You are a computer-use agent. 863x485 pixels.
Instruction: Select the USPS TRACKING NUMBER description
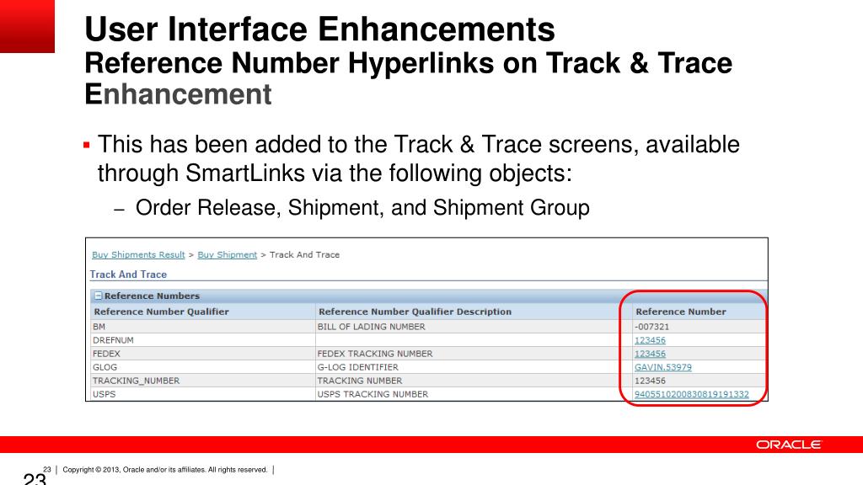click(x=373, y=394)
